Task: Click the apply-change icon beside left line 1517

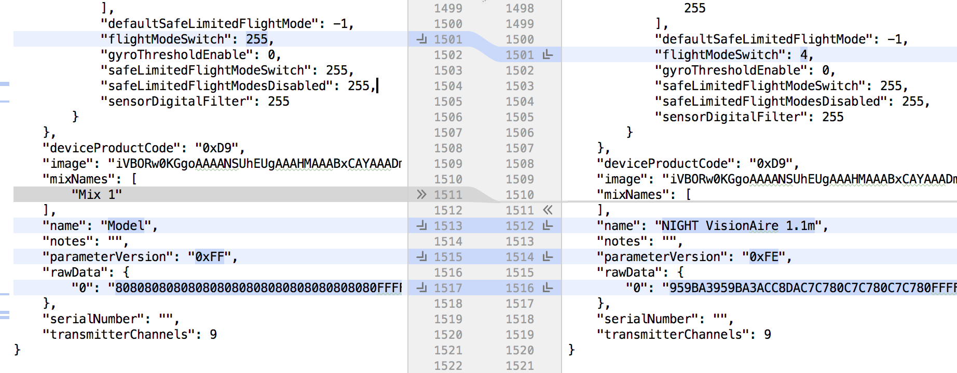Action: (421, 288)
